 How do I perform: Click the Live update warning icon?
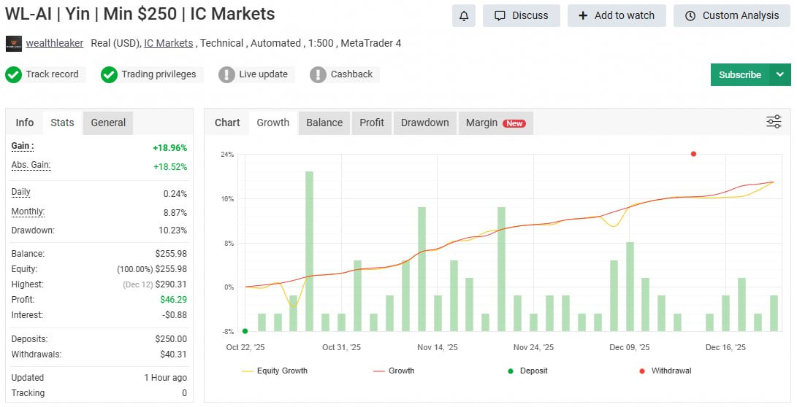226,74
